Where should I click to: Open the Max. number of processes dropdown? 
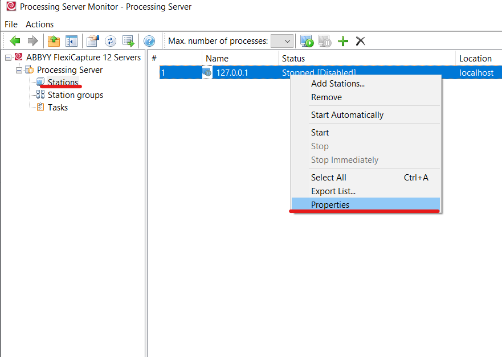pos(282,41)
